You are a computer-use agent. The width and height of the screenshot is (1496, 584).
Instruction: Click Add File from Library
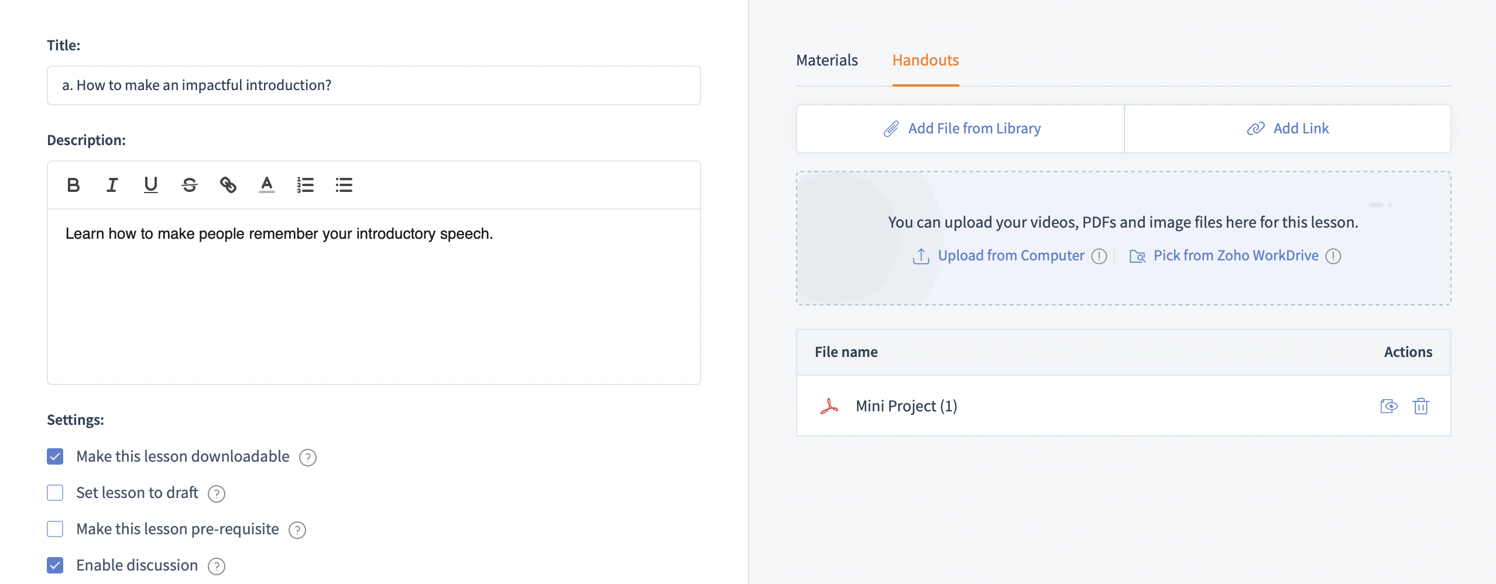click(961, 129)
